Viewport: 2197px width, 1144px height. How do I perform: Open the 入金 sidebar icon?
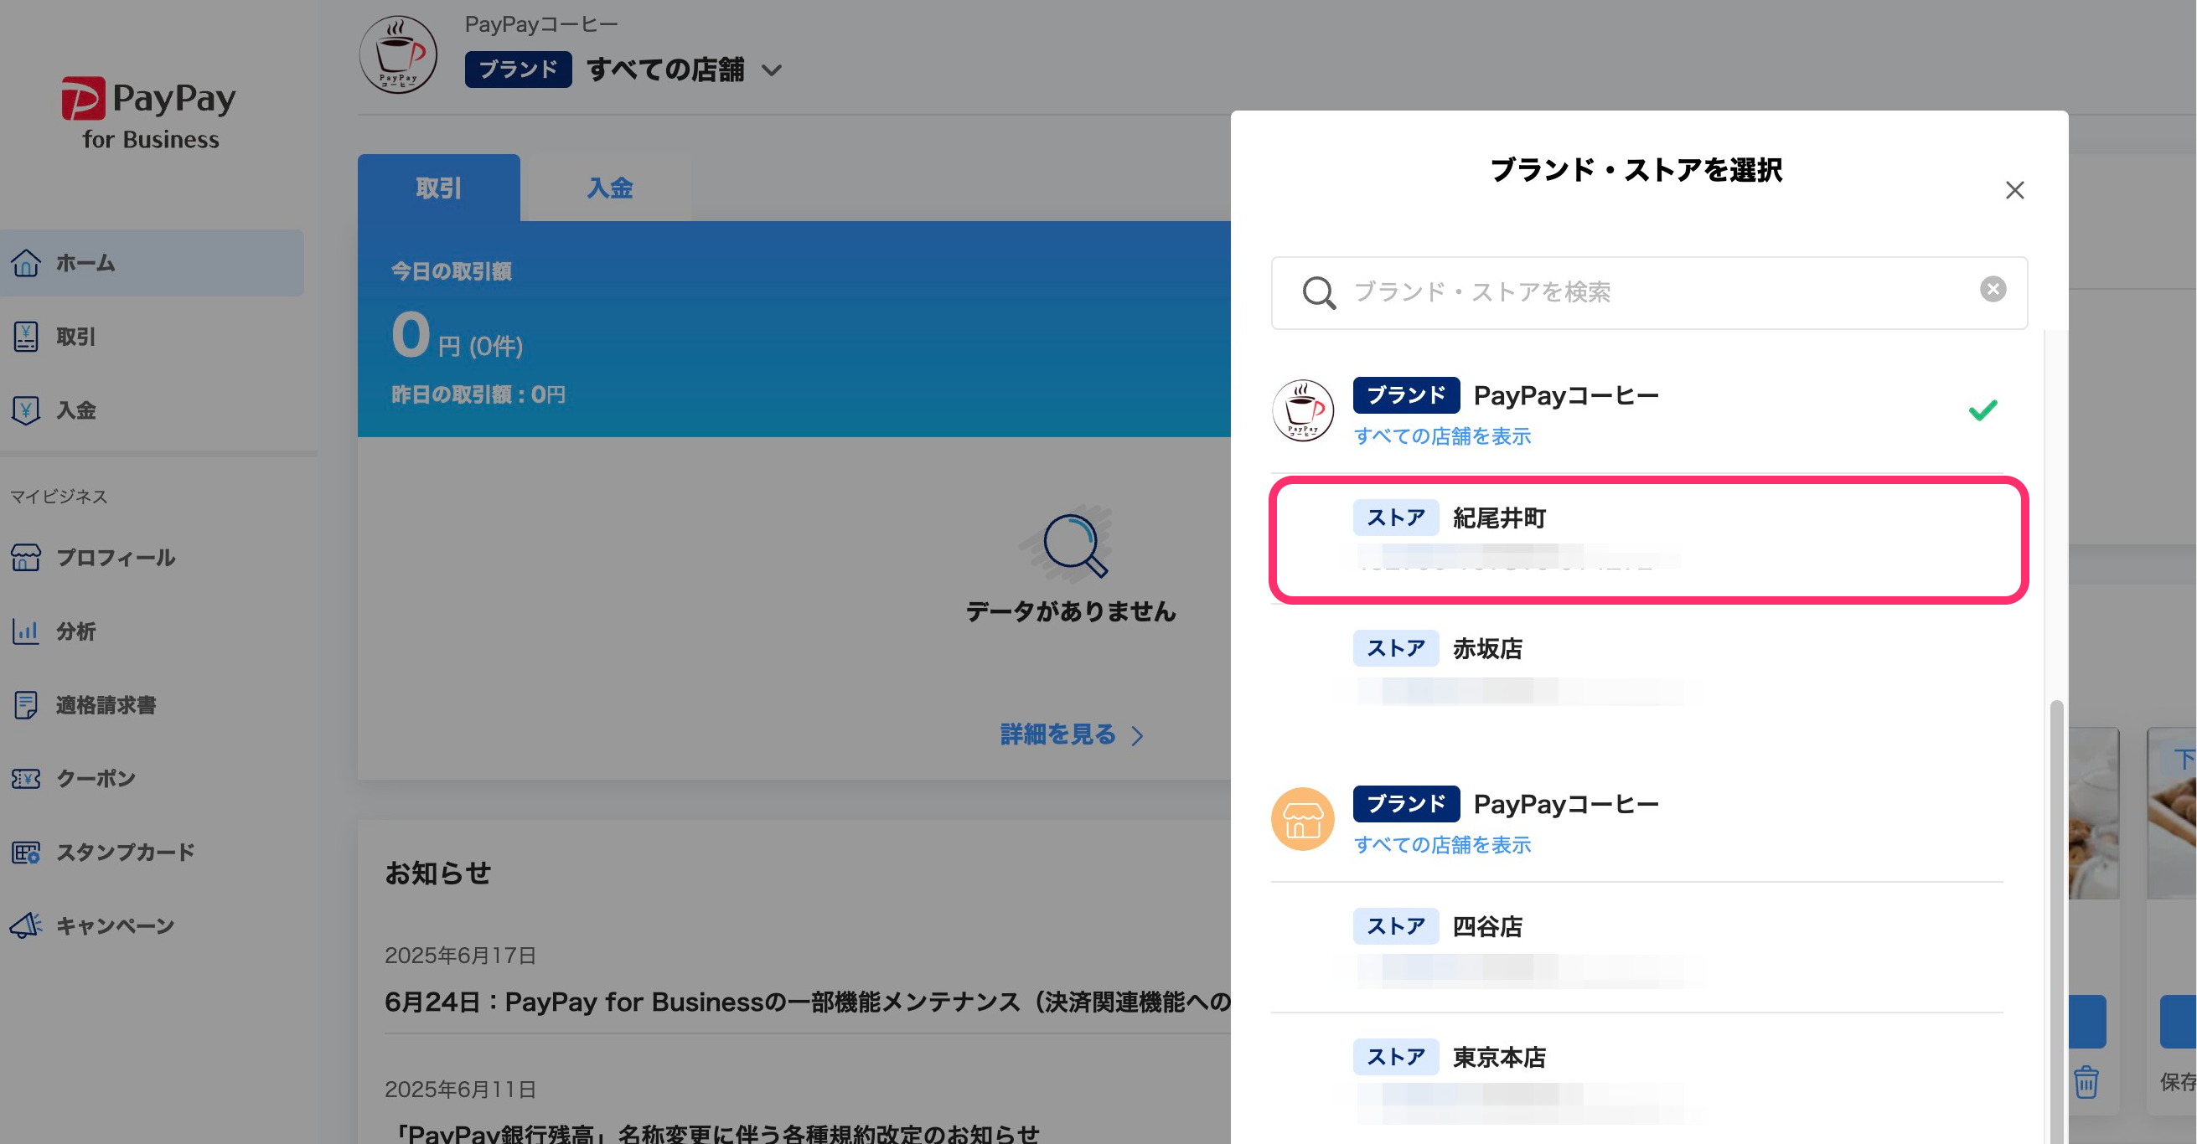(x=26, y=410)
